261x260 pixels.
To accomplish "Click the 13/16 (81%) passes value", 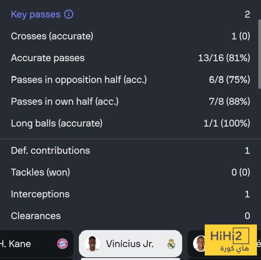I will (x=224, y=58).
